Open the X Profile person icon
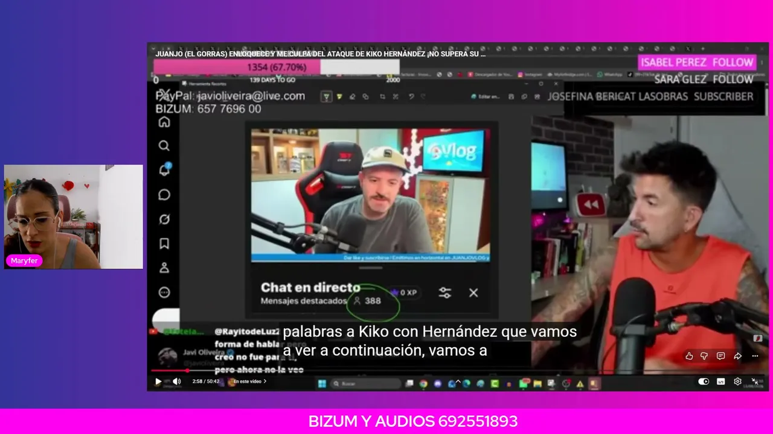Screen dimensions: 773x434 pos(164,268)
